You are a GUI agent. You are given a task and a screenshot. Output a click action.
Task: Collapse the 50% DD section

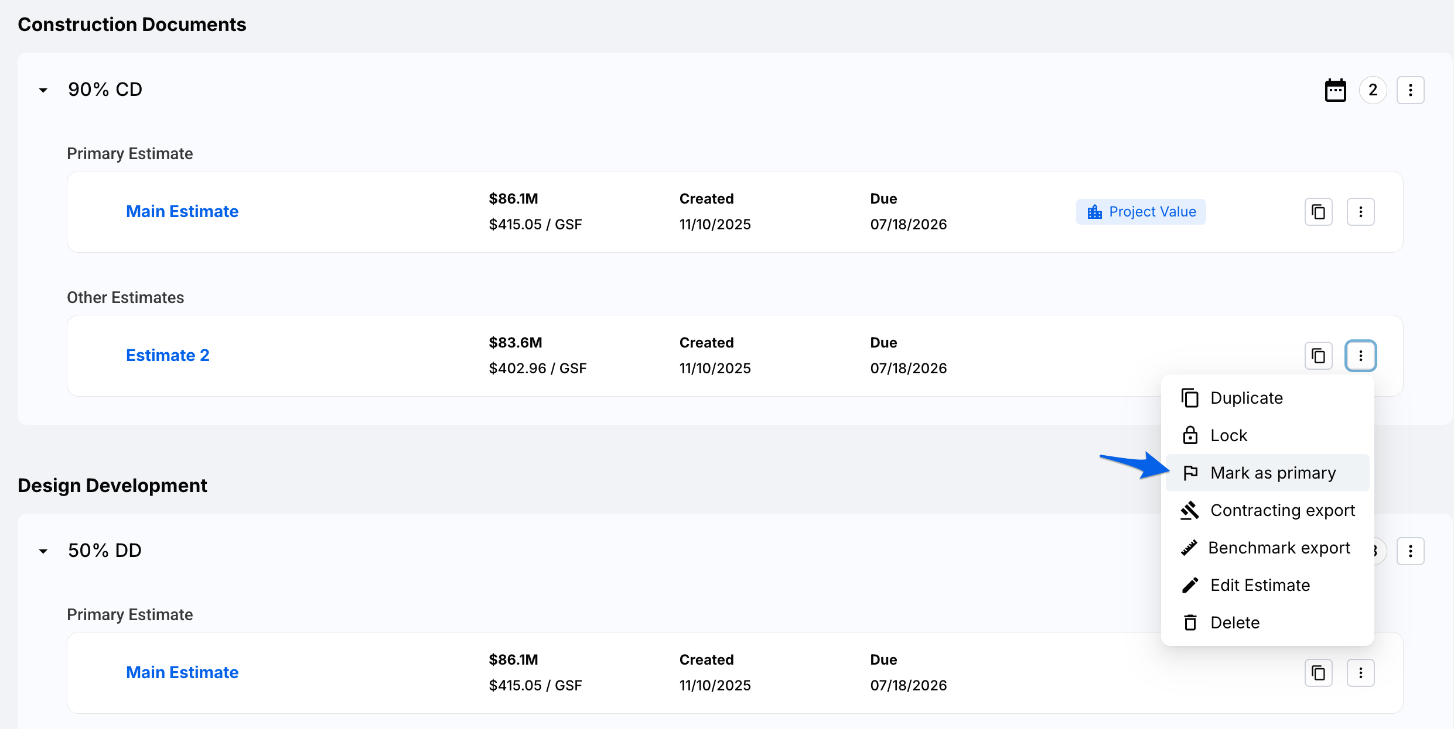coord(43,551)
